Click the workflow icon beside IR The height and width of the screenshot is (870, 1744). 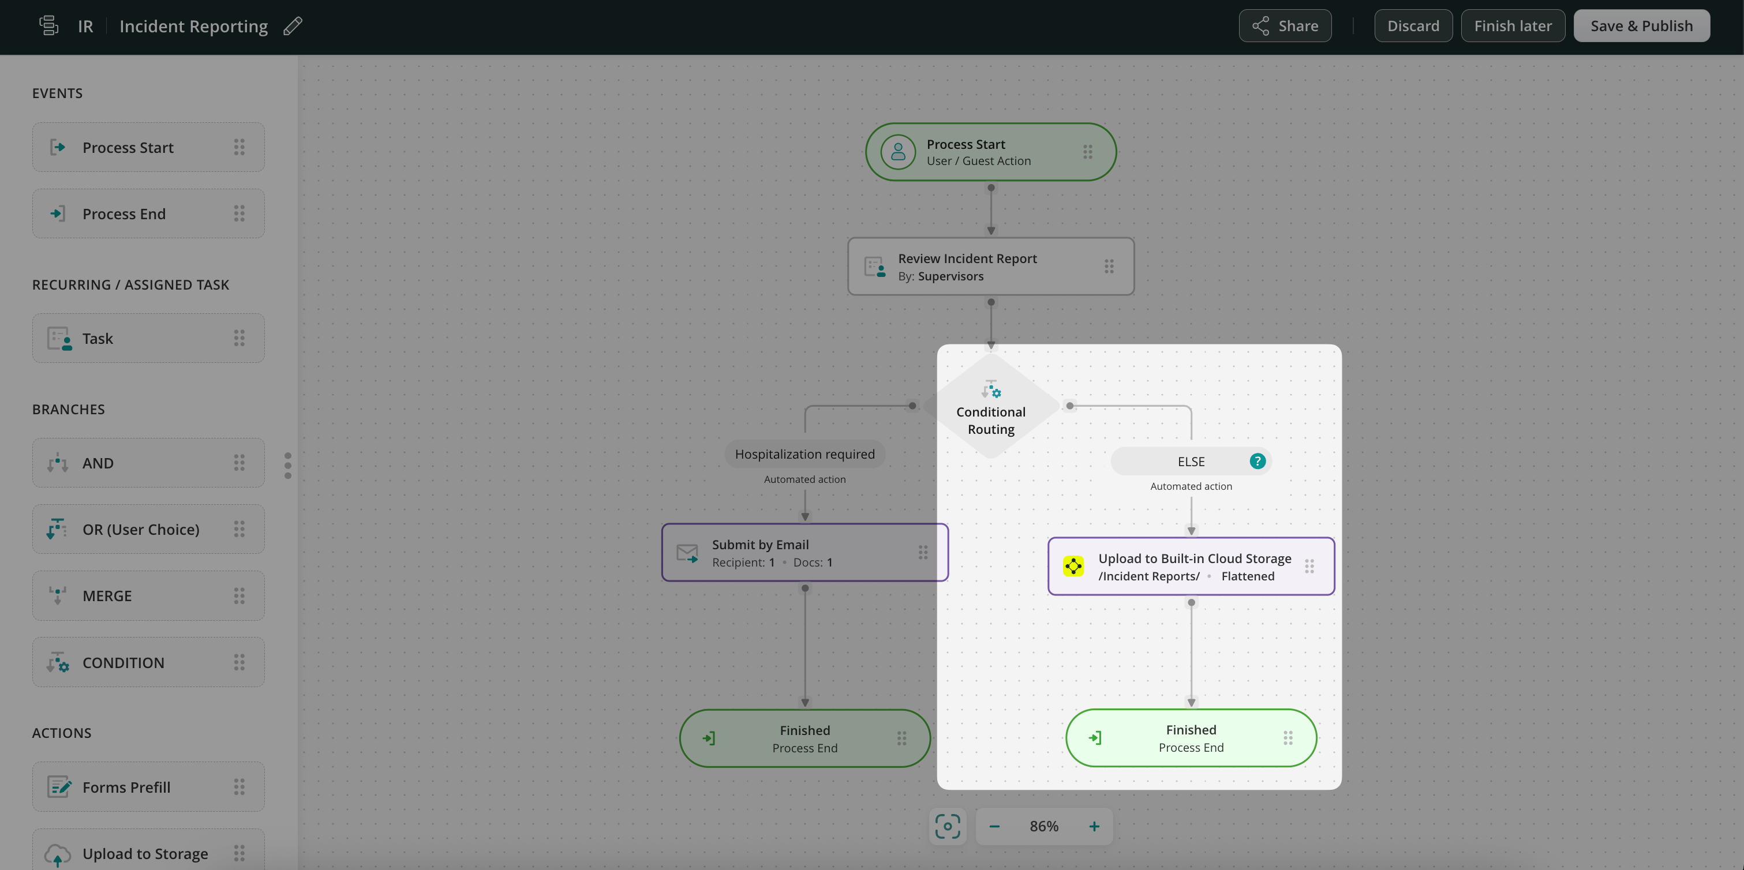pos(48,26)
